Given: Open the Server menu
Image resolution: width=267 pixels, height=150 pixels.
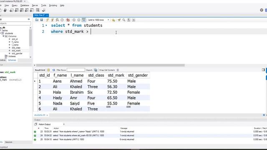Looking at the screenshot, I should [x=35, y=5].
